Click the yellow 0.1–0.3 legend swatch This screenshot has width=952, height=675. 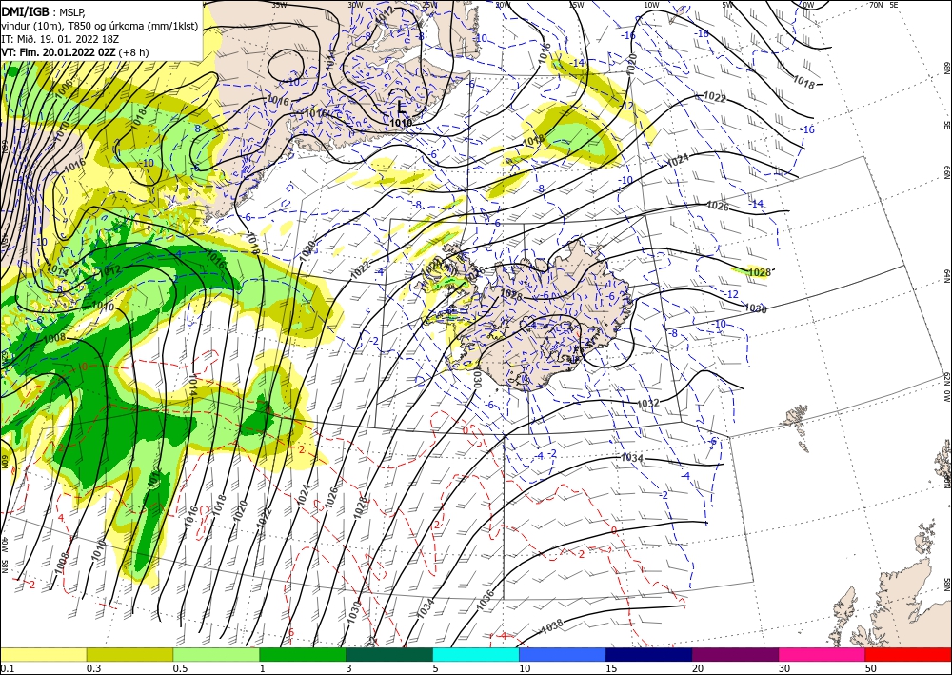(43, 654)
